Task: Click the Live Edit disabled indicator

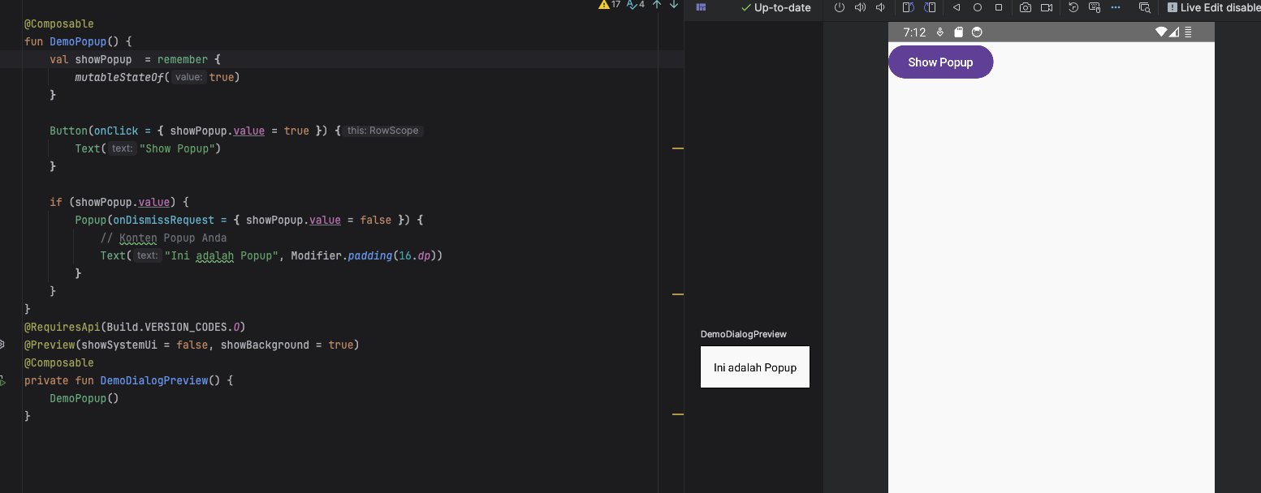Action: [x=1213, y=7]
